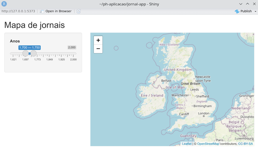
Task: Follow the CC-BY-SA license link
Action: [x=245, y=144]
